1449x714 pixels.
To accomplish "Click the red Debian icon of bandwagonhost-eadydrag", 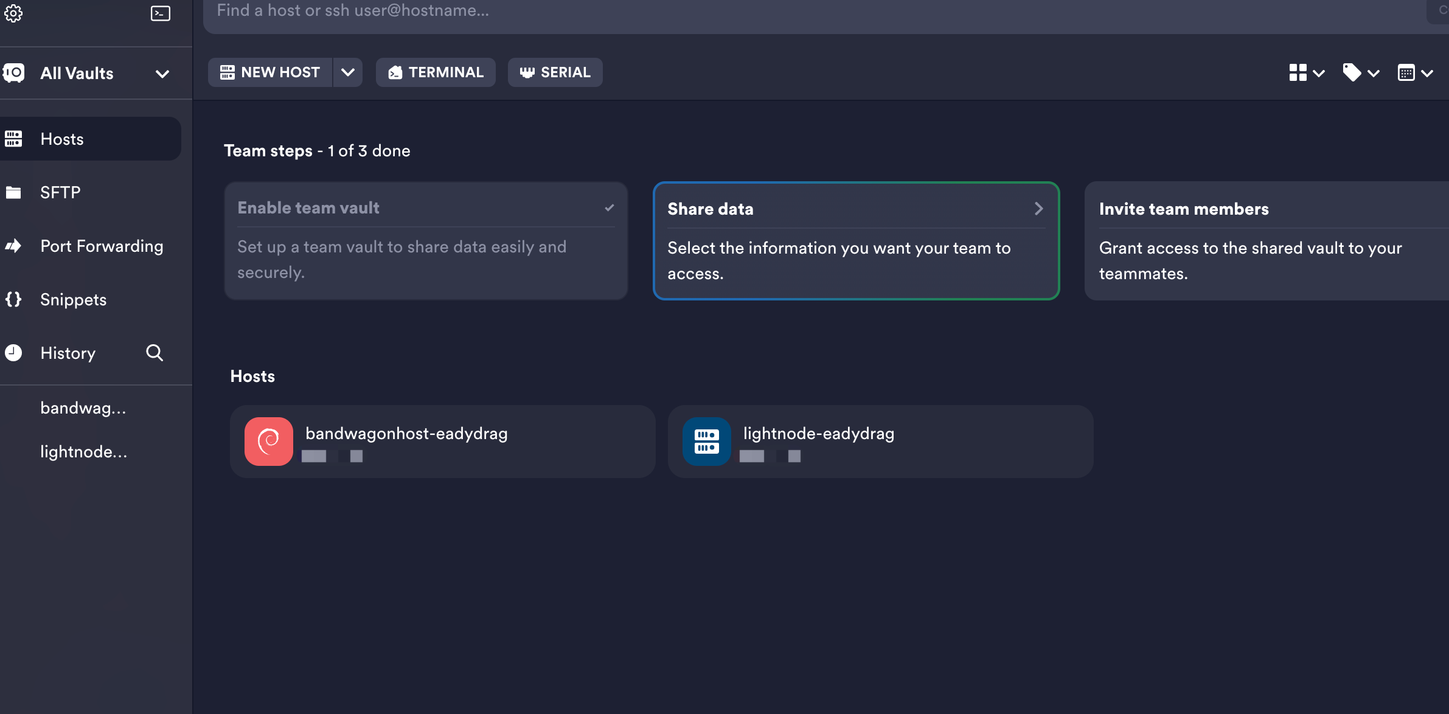I will 268,442.
